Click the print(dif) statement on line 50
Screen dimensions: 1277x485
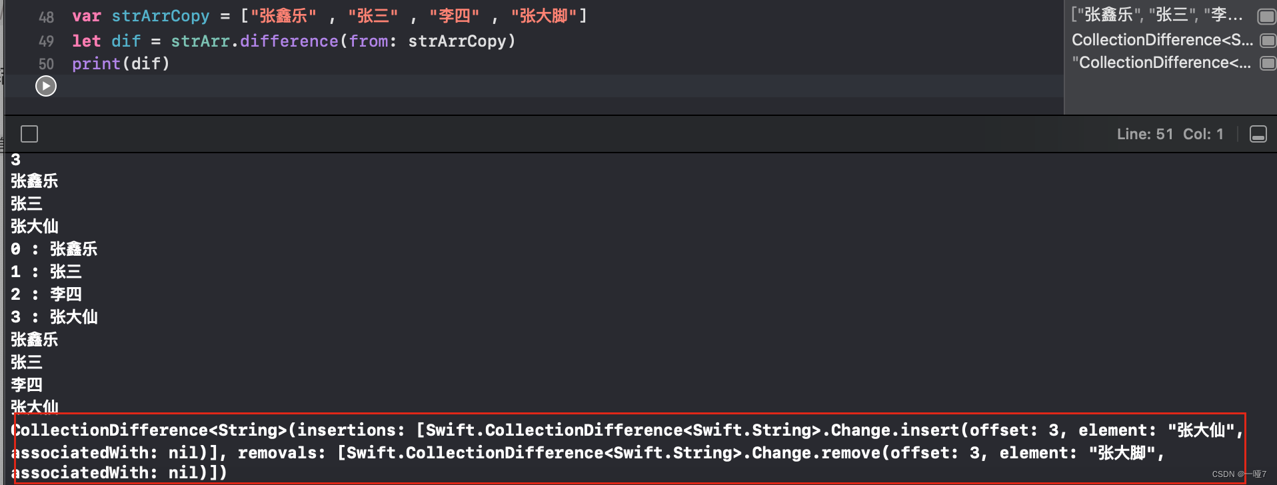tap(120, 63)
